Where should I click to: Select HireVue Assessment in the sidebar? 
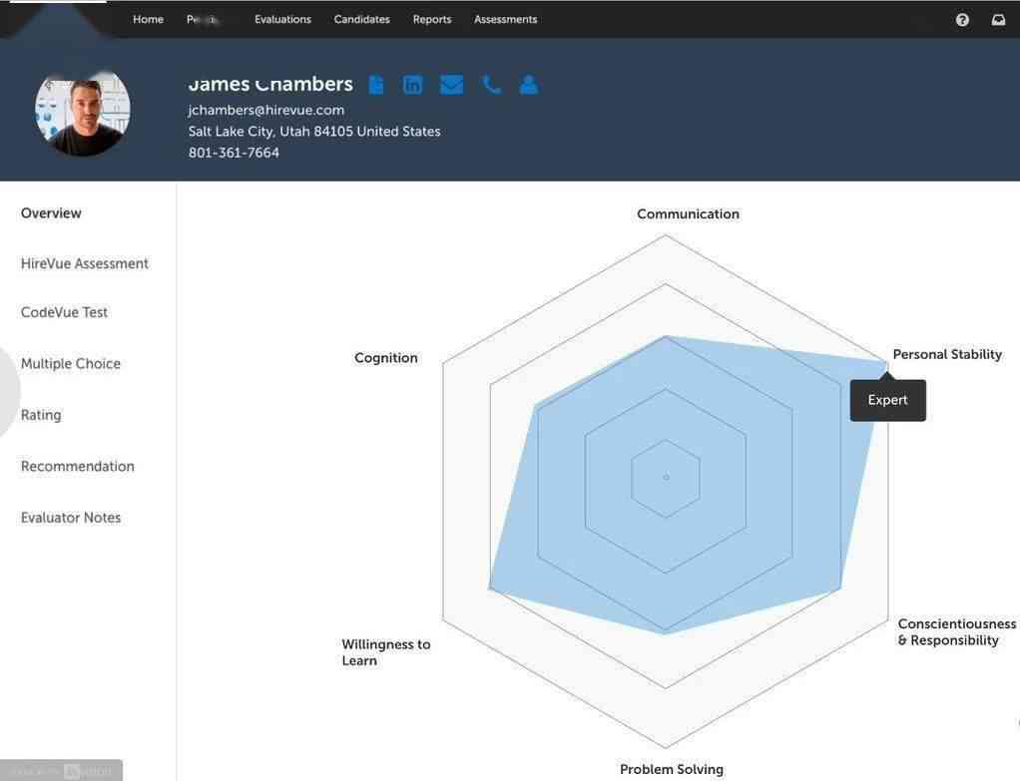point(85,263)
